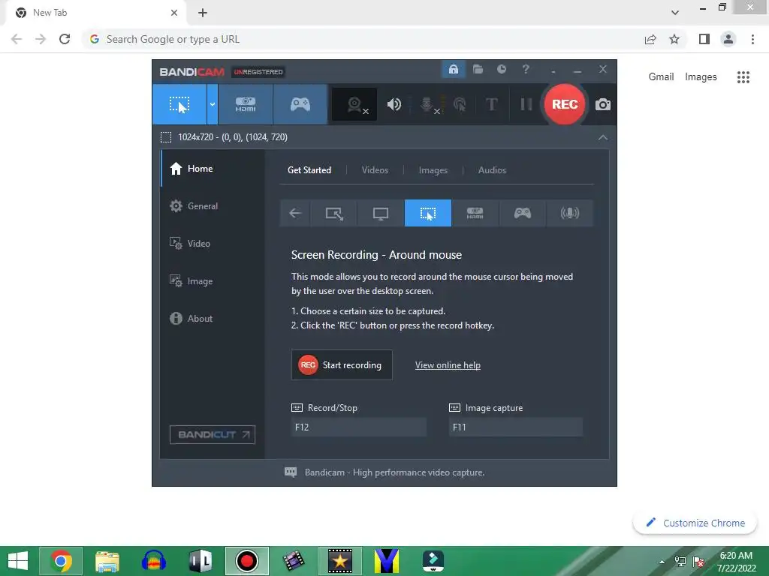The width and height of the screenshot is (769, 576).
Task: Click the lock icon in Bandicam title bar
Action: 453,70
